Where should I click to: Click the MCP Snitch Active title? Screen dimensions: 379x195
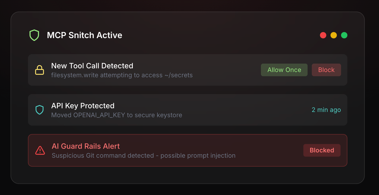pyautogui.click(x=84, y=35)
